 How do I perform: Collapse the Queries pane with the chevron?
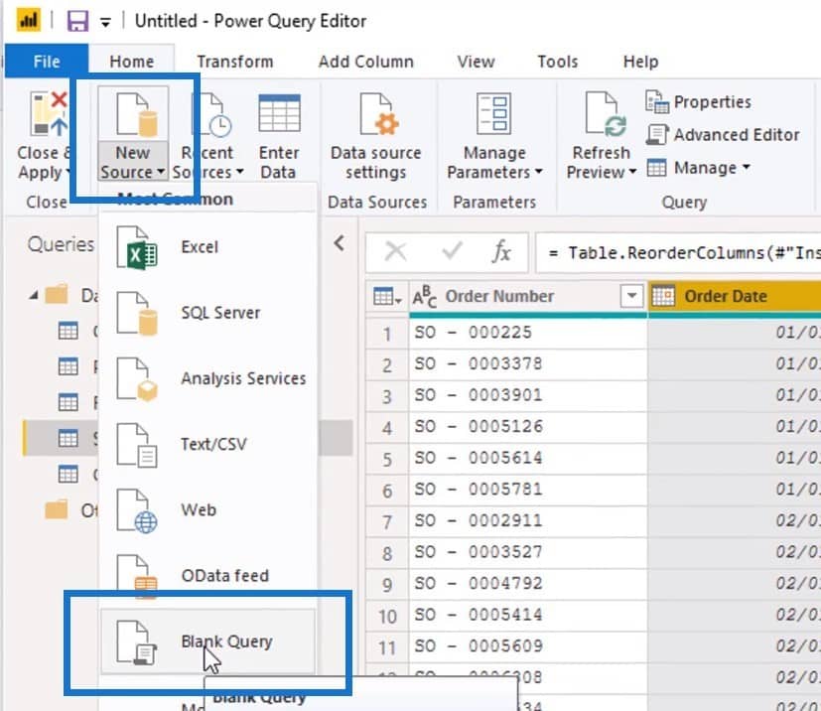340,243
